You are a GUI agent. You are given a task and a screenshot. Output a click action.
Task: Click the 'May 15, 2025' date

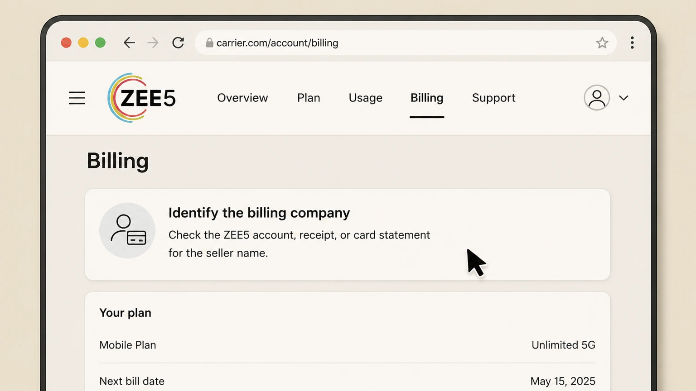coord(563,381)
